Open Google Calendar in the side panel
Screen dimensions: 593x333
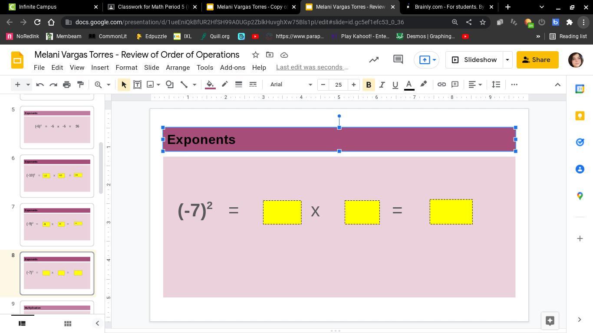tap(580, 89)
